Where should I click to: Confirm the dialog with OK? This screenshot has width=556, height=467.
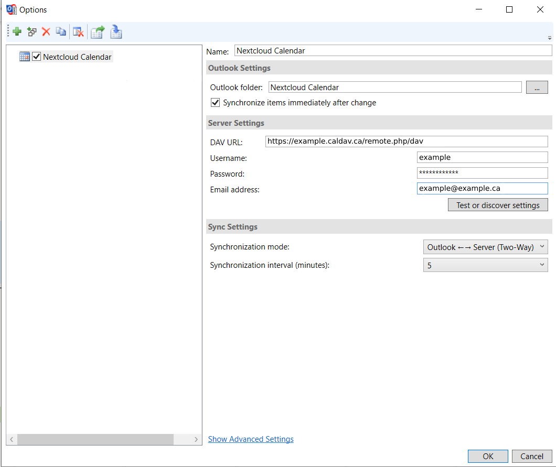488,457
